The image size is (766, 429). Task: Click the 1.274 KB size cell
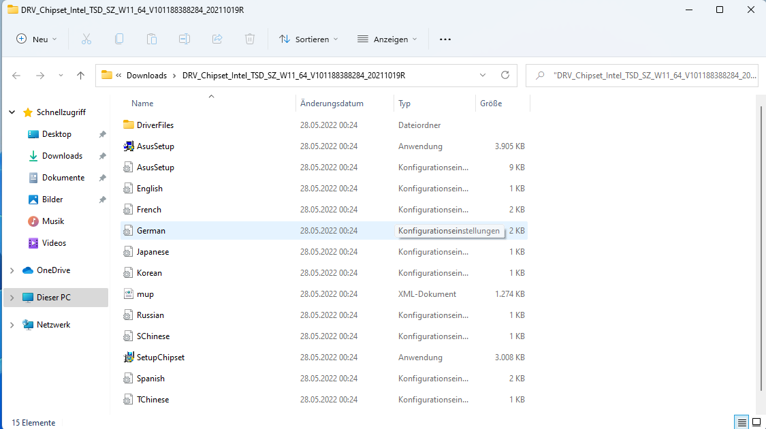click(x=509, y=294)
